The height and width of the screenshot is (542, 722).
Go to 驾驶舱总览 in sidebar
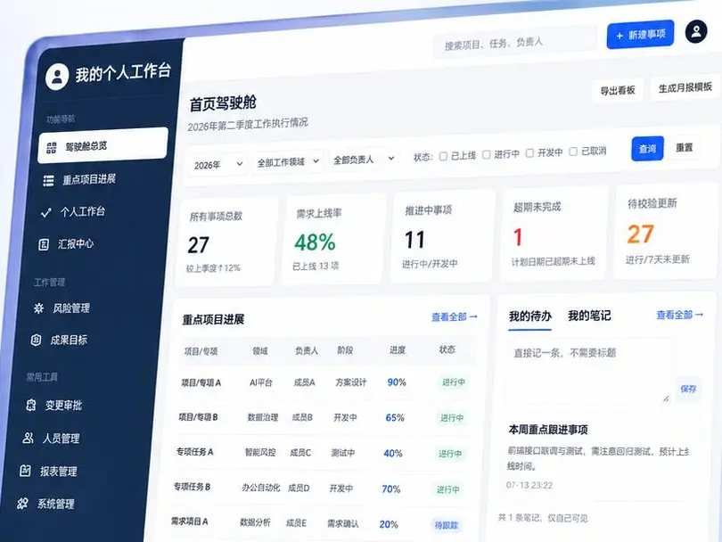(x=103, y=145)
